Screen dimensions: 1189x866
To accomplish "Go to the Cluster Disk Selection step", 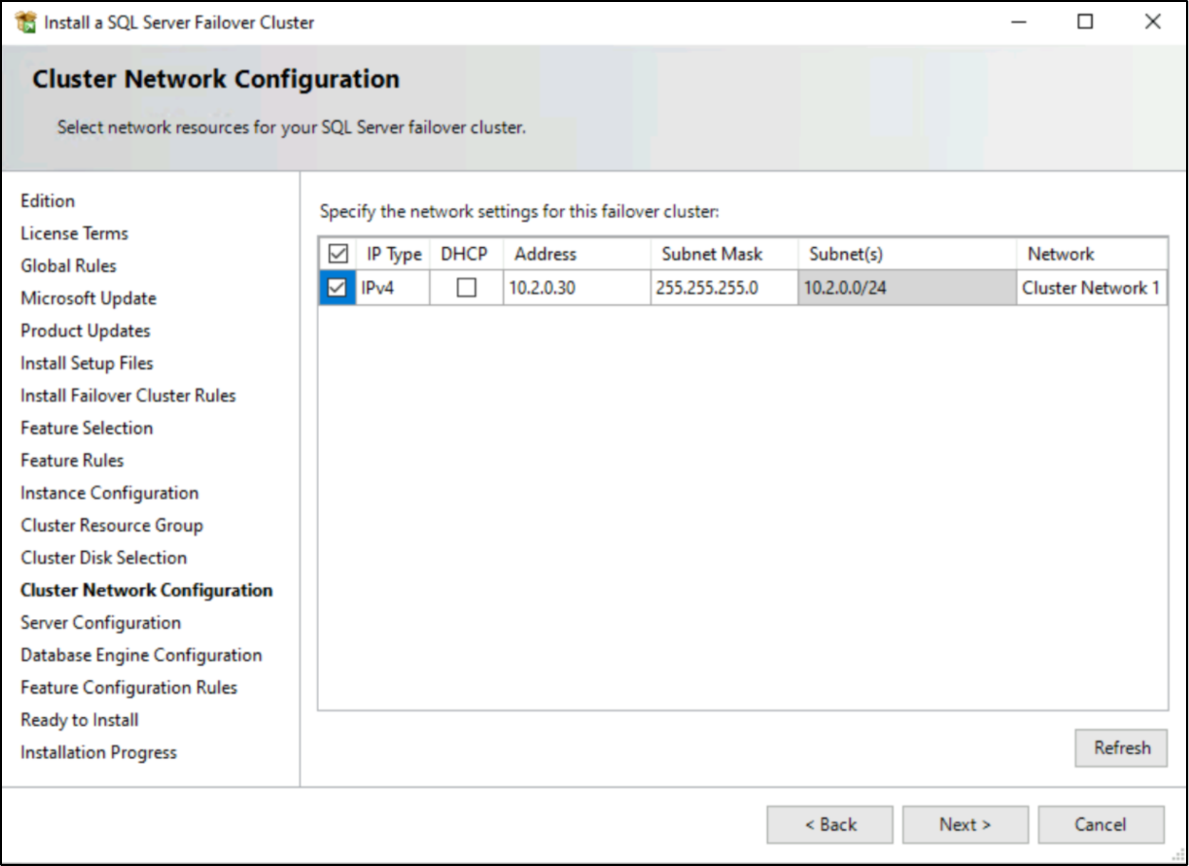I will [104, 558].
